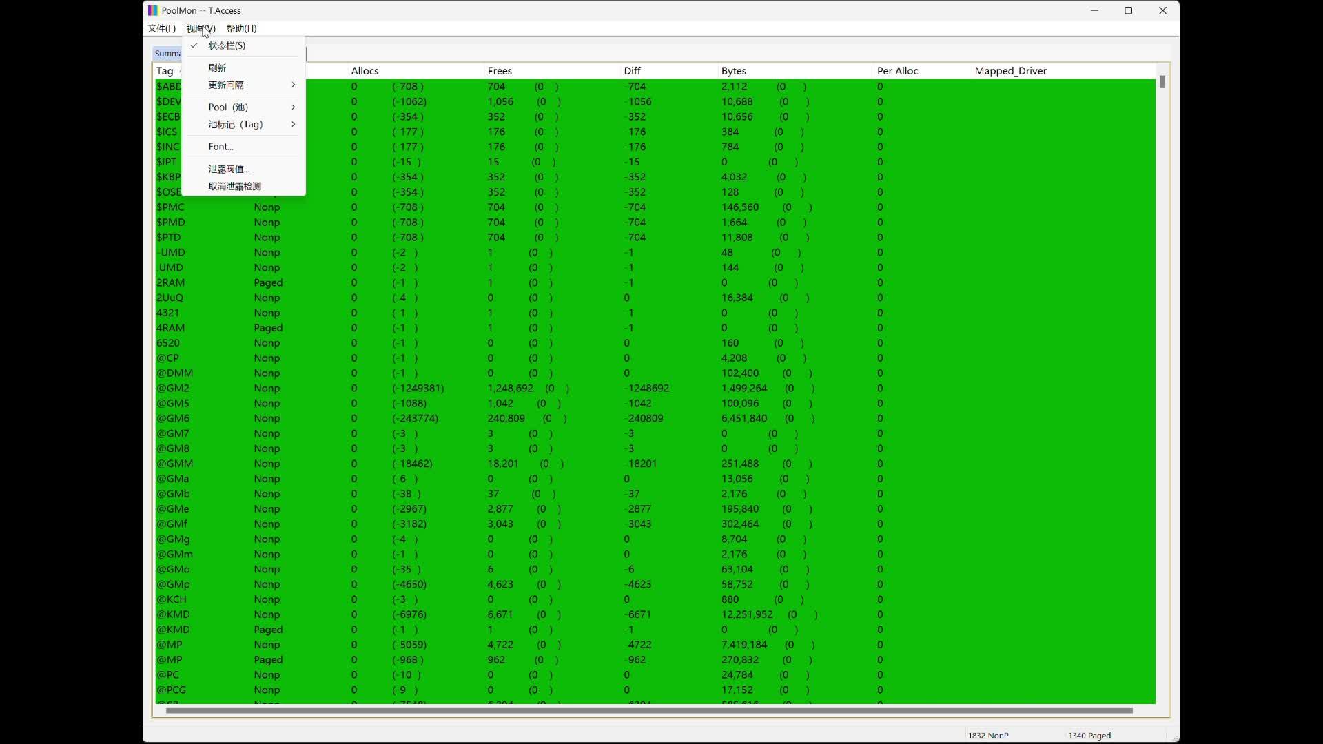Select the $PMC tag row
This screenshot has width=1323, height=744.
point(655,207)
